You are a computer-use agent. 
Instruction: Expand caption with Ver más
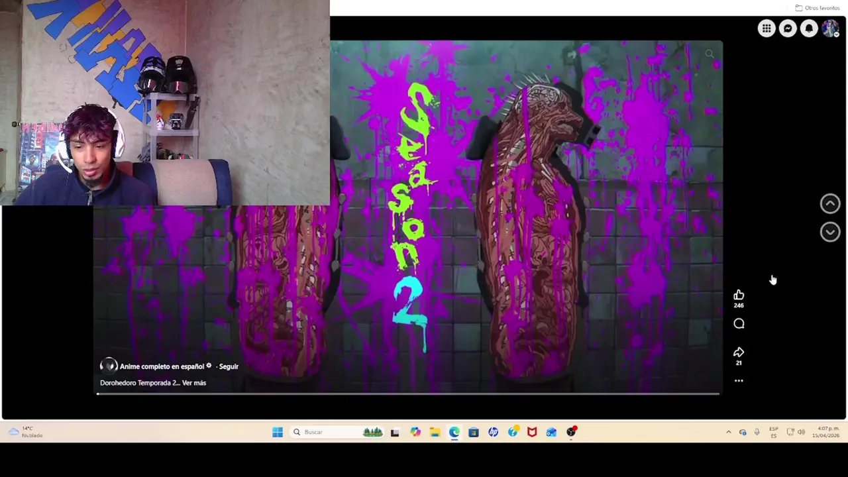click(194, 383)
